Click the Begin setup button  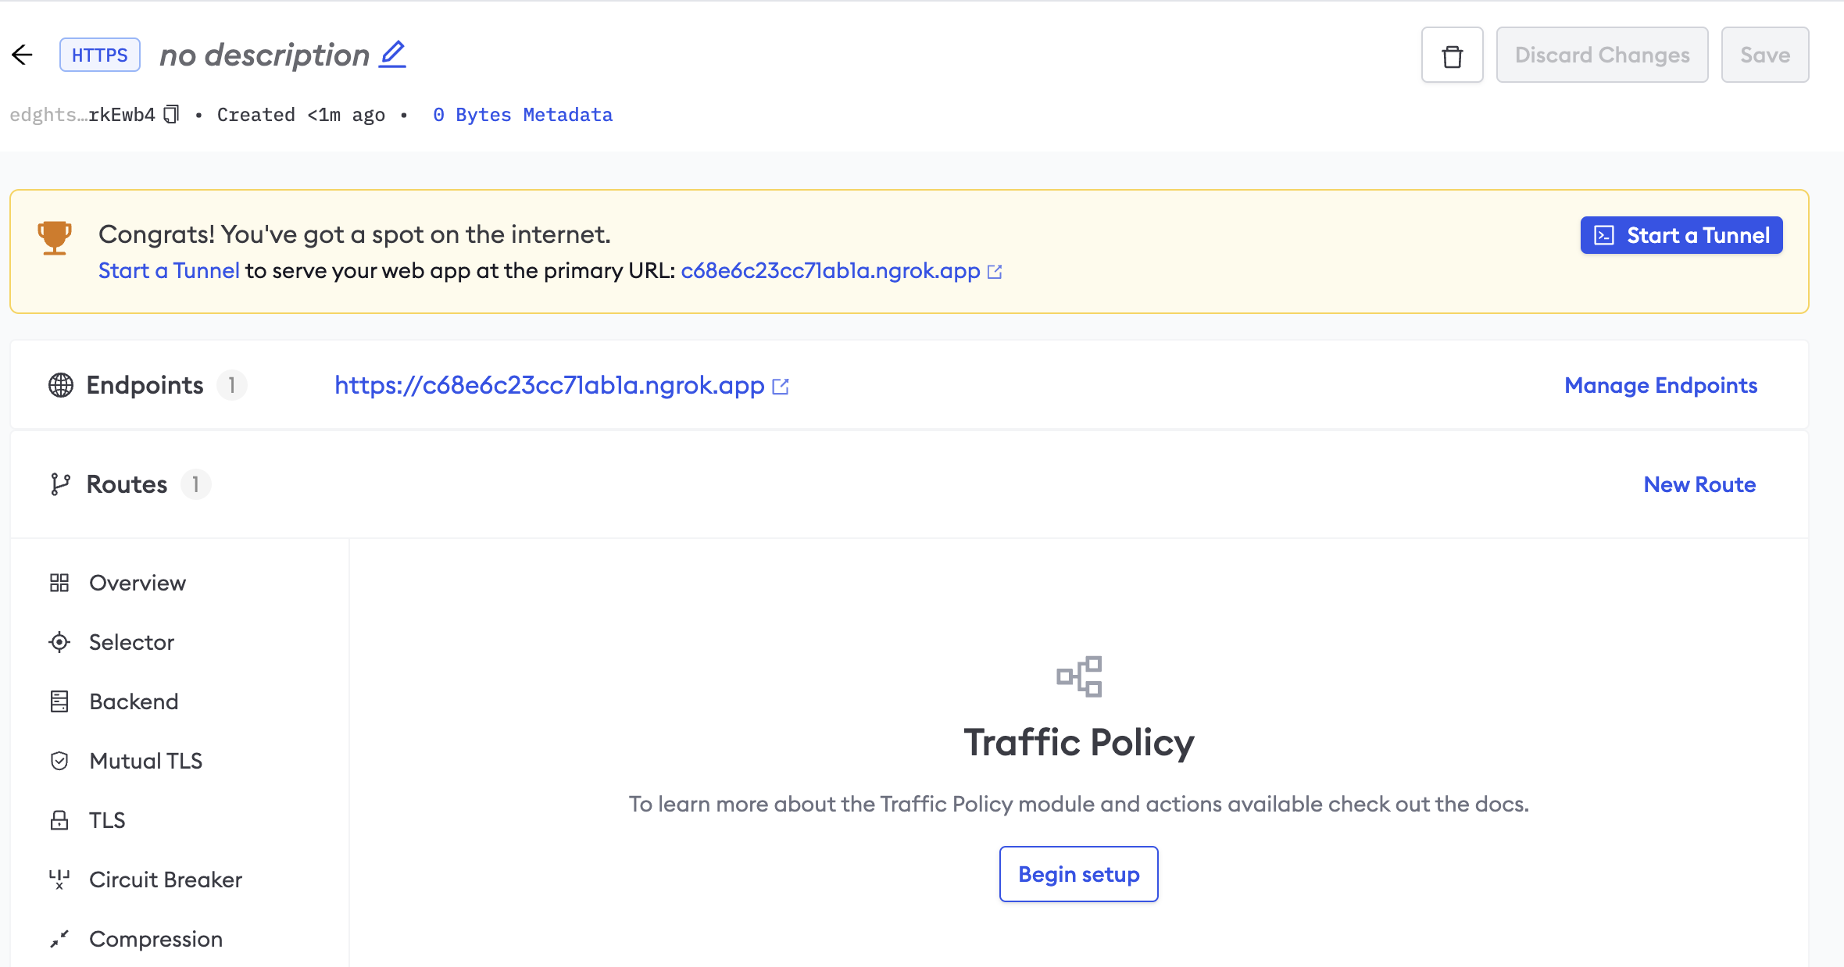click(x=1078, y=874)
